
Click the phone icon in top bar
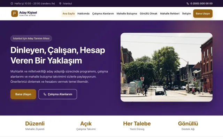(x=188, y=3)
